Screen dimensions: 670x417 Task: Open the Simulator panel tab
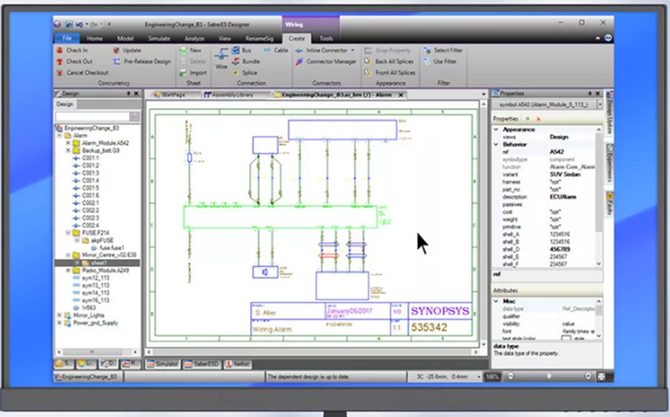pos(162,365)
